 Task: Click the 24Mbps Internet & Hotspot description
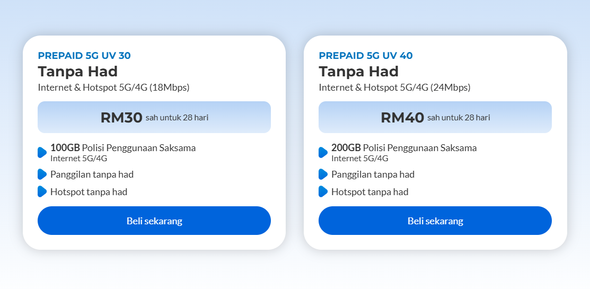click(395, 87)
